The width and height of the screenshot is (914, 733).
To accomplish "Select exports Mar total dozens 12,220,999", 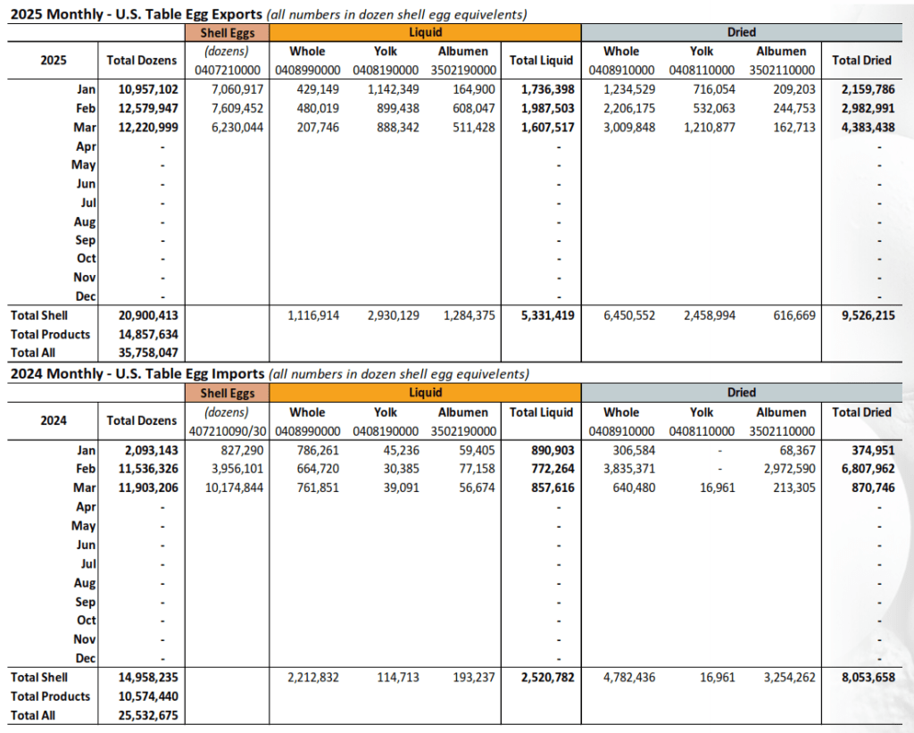I will 148,127.
